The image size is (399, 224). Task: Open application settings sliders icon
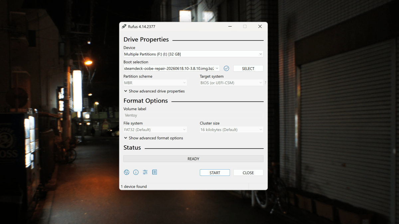[x=145, y=172]
